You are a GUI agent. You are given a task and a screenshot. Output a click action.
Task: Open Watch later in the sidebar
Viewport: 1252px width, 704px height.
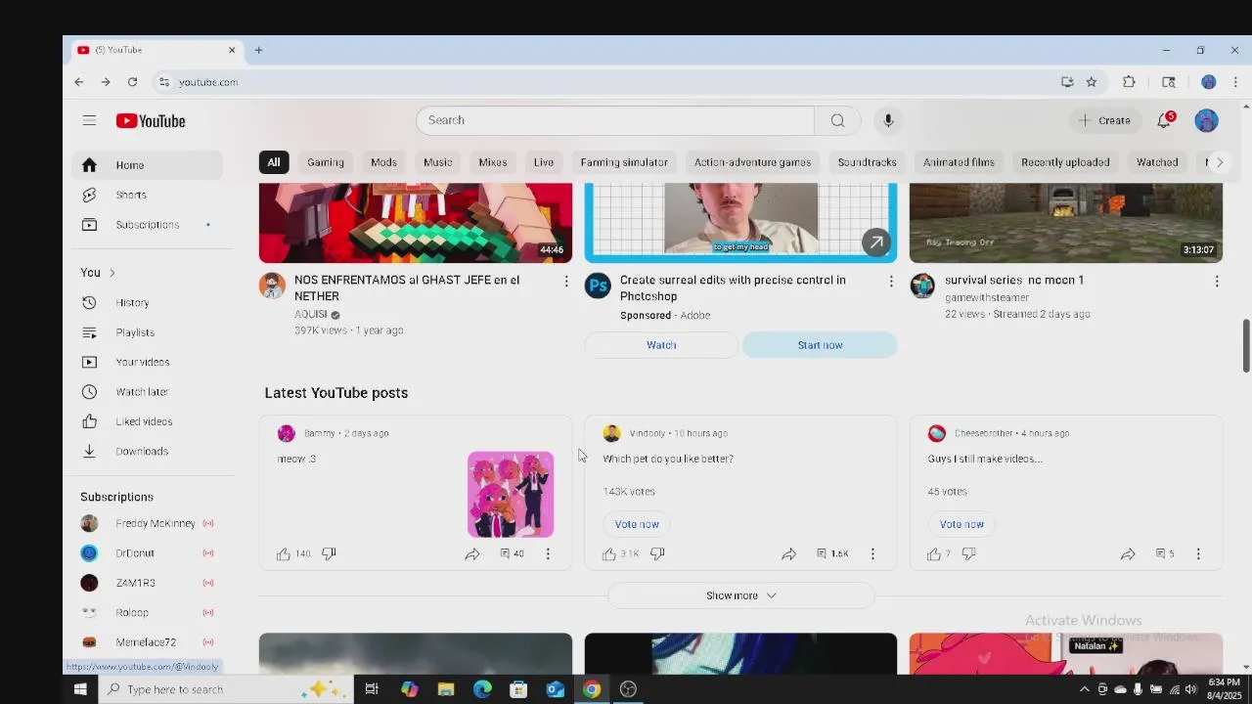pyautogui.click(x=147, y=392)
